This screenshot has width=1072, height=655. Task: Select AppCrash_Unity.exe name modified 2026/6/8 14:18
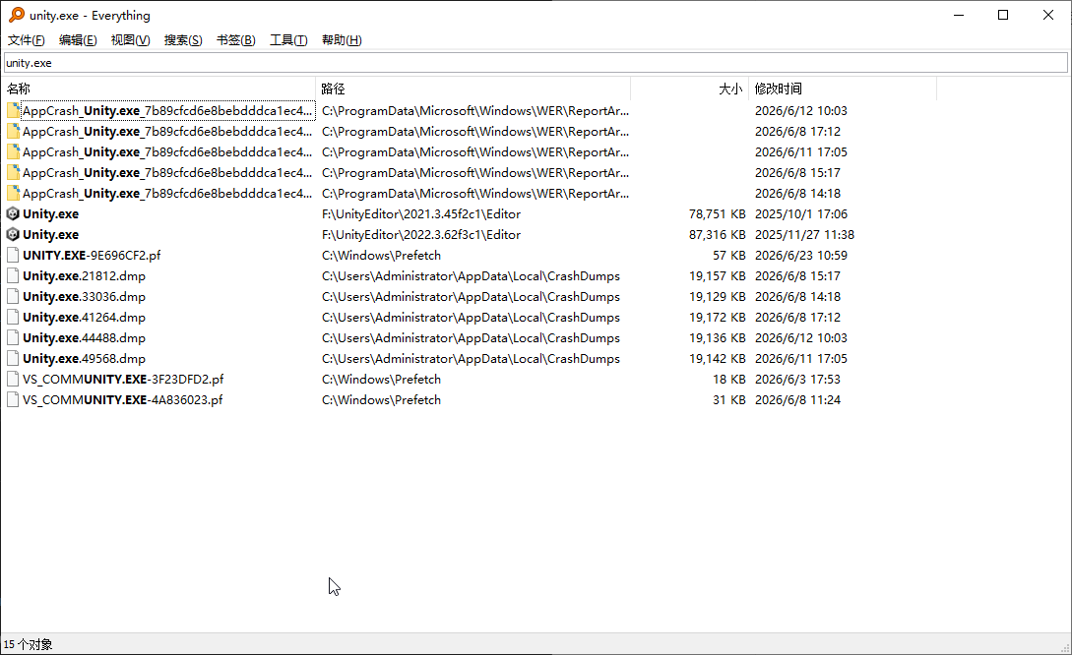(x=167, y=194)
